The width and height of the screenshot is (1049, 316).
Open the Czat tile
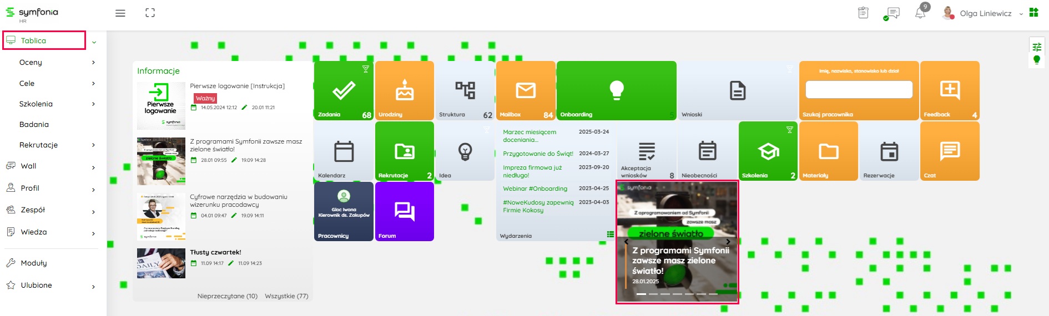pos(949,151)
